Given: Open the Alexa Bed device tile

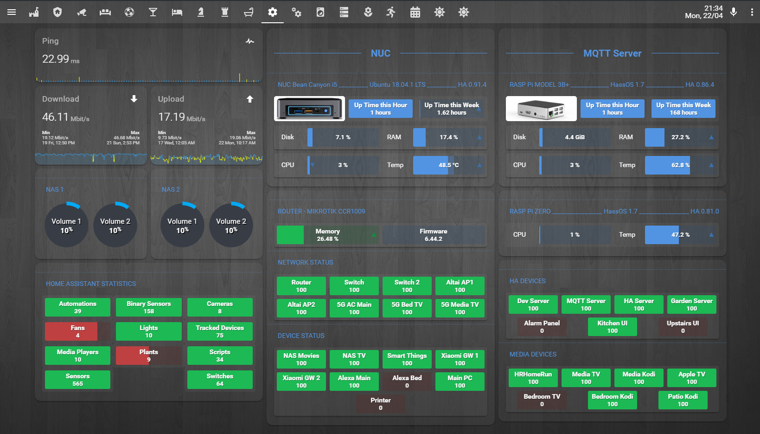Looking at the screenshot, I should click(407, 382).
